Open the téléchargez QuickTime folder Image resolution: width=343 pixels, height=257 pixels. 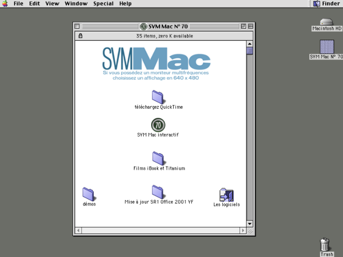click(158, 97)
